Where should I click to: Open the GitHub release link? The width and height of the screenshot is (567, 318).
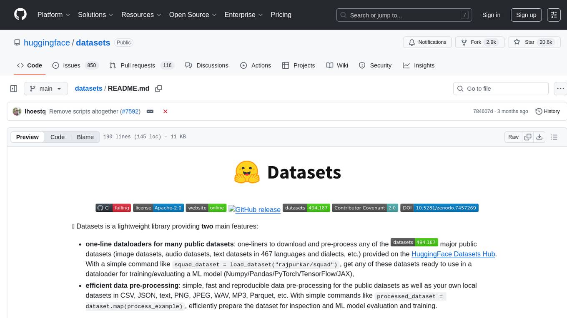pyautogui.click(x=254, y=209)
